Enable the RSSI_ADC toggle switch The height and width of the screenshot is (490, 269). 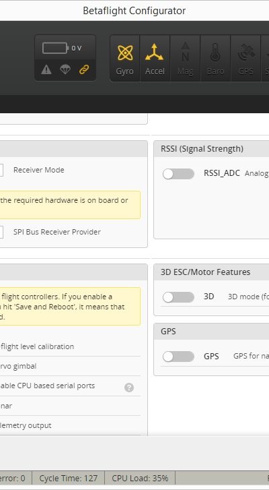(178, 174)
